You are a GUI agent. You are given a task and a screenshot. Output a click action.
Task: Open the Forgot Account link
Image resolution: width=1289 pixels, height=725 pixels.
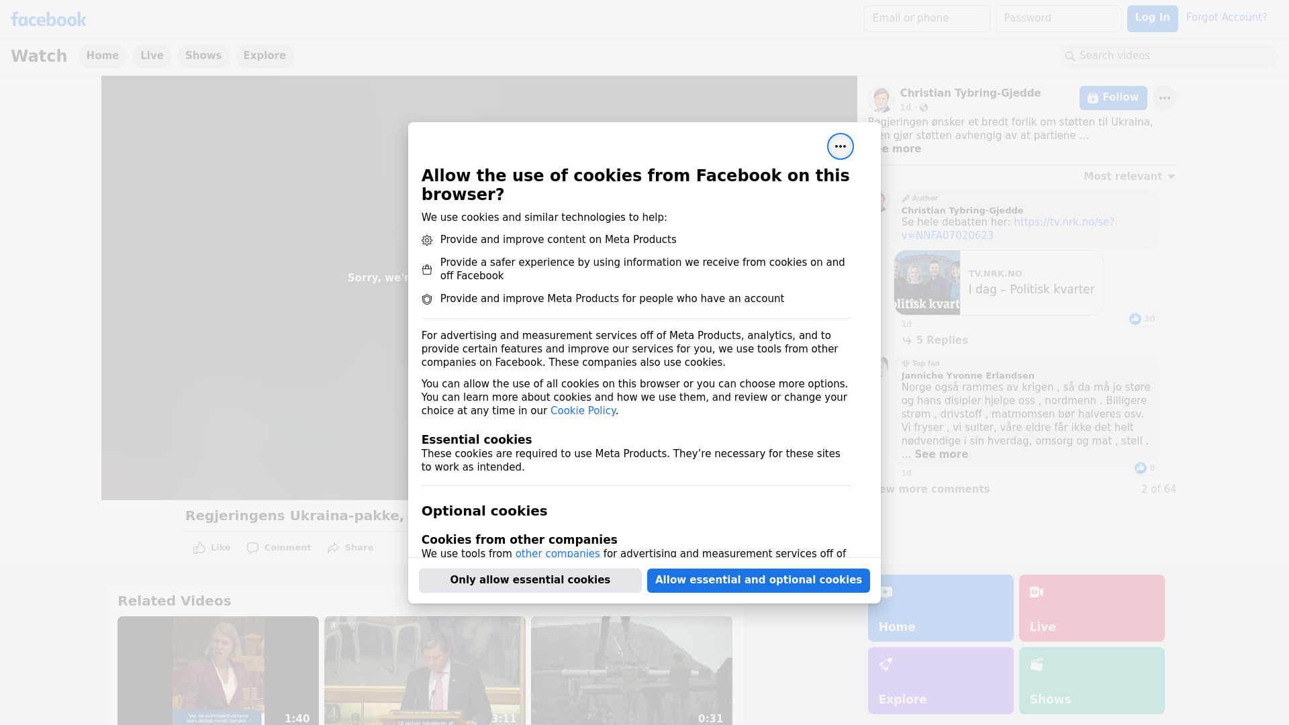pos(1227,17)
